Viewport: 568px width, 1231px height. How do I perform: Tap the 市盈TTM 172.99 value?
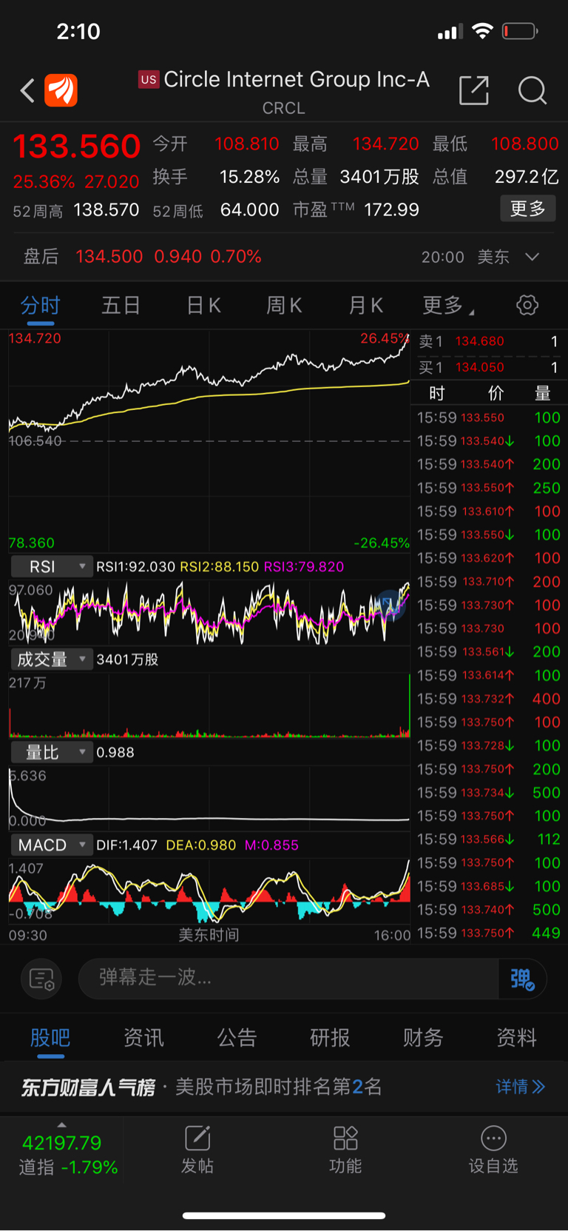point(392,209)
